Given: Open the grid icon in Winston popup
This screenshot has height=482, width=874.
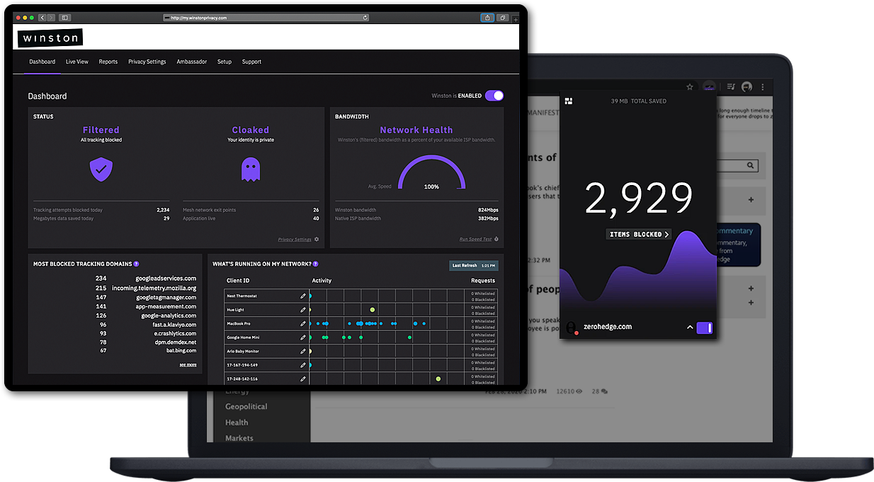Looking at the screenshot, I should 568,101.
